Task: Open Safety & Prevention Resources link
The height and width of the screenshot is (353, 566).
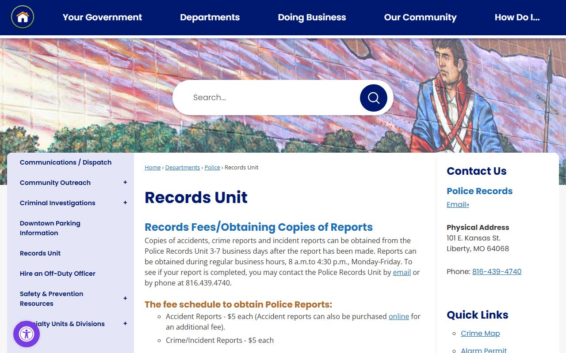Action: click(51, 299)
